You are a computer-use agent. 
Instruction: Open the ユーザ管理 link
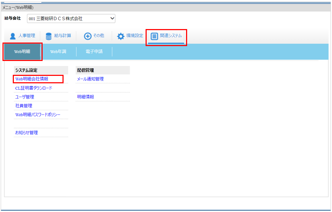point(25,97)
